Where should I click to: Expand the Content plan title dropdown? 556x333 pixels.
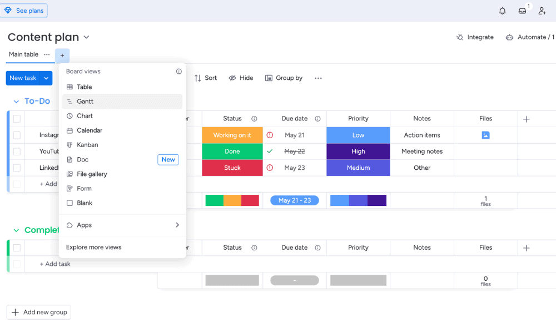coord(86,38)
